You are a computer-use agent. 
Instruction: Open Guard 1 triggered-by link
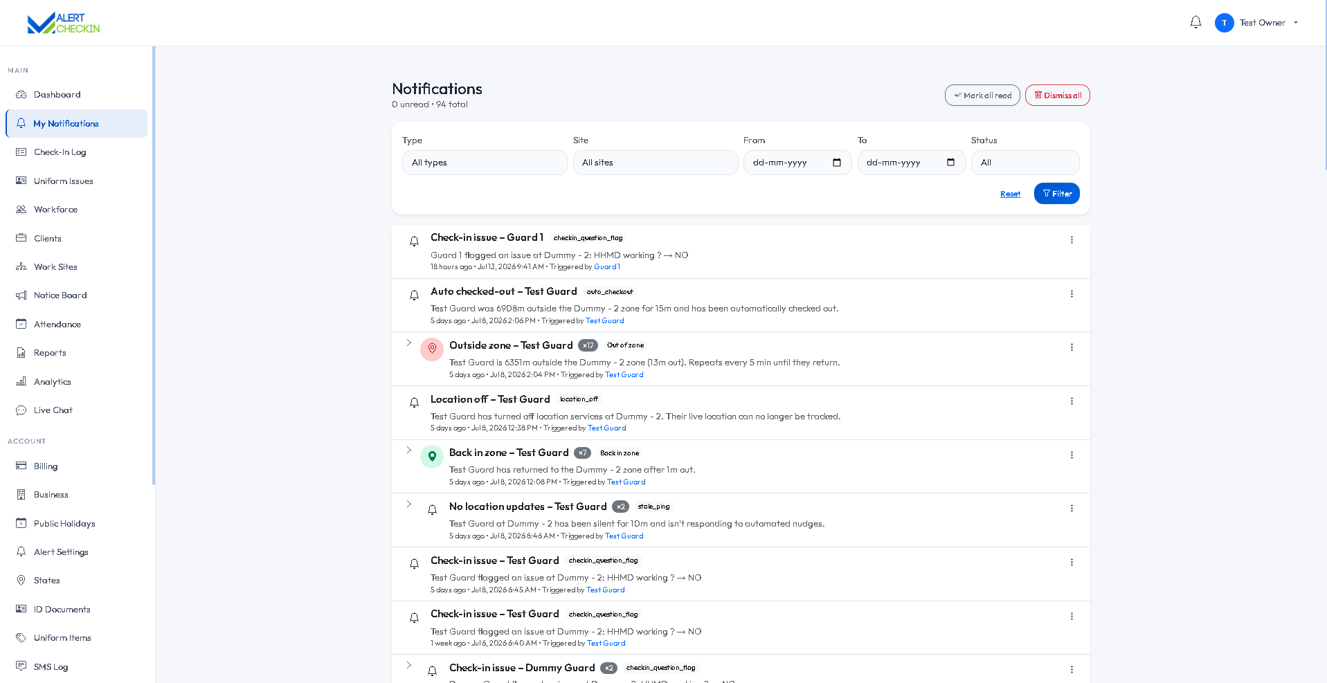pos(607,267)
